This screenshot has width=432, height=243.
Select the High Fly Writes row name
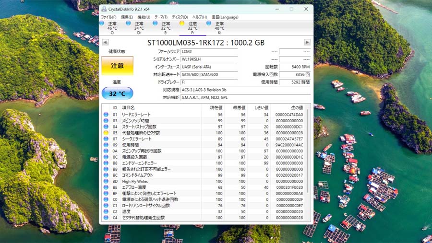point(135,181)
